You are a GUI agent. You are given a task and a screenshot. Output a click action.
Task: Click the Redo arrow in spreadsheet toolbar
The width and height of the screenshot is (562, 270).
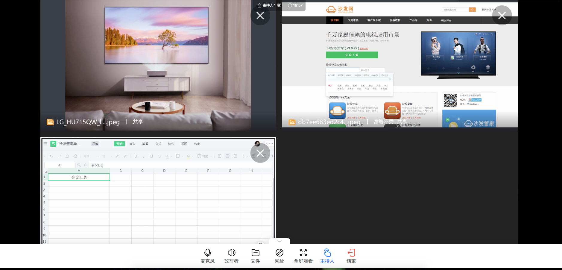(59, 156)
